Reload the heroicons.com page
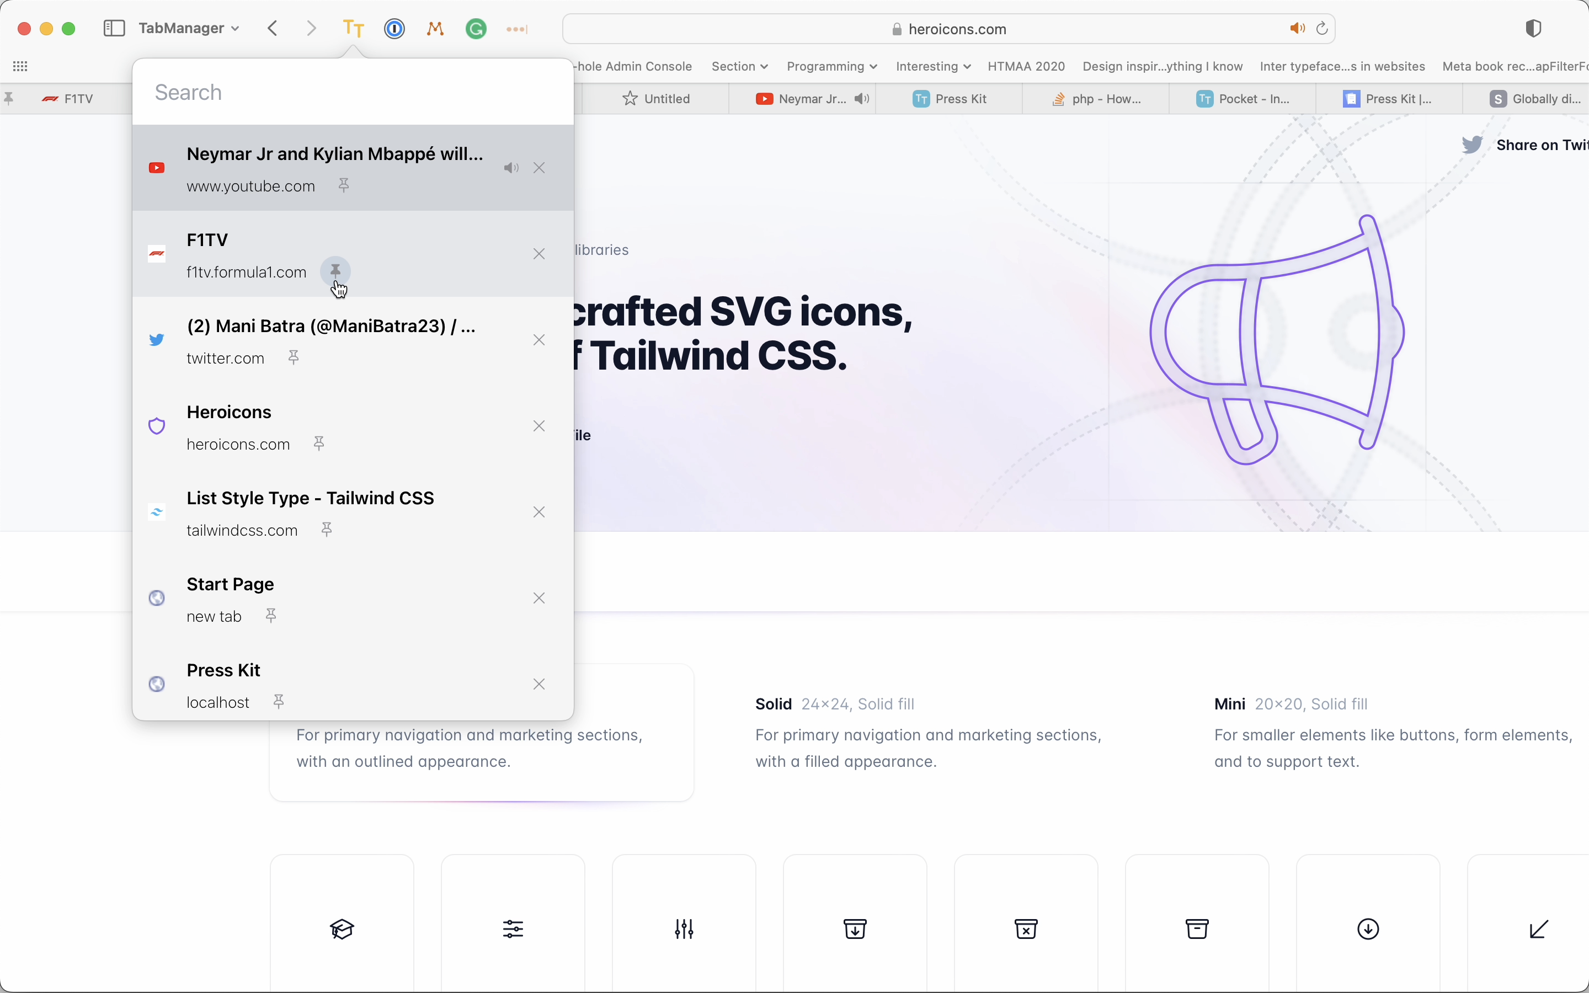The image size is (1589, 993). (x=1323, y=28)
